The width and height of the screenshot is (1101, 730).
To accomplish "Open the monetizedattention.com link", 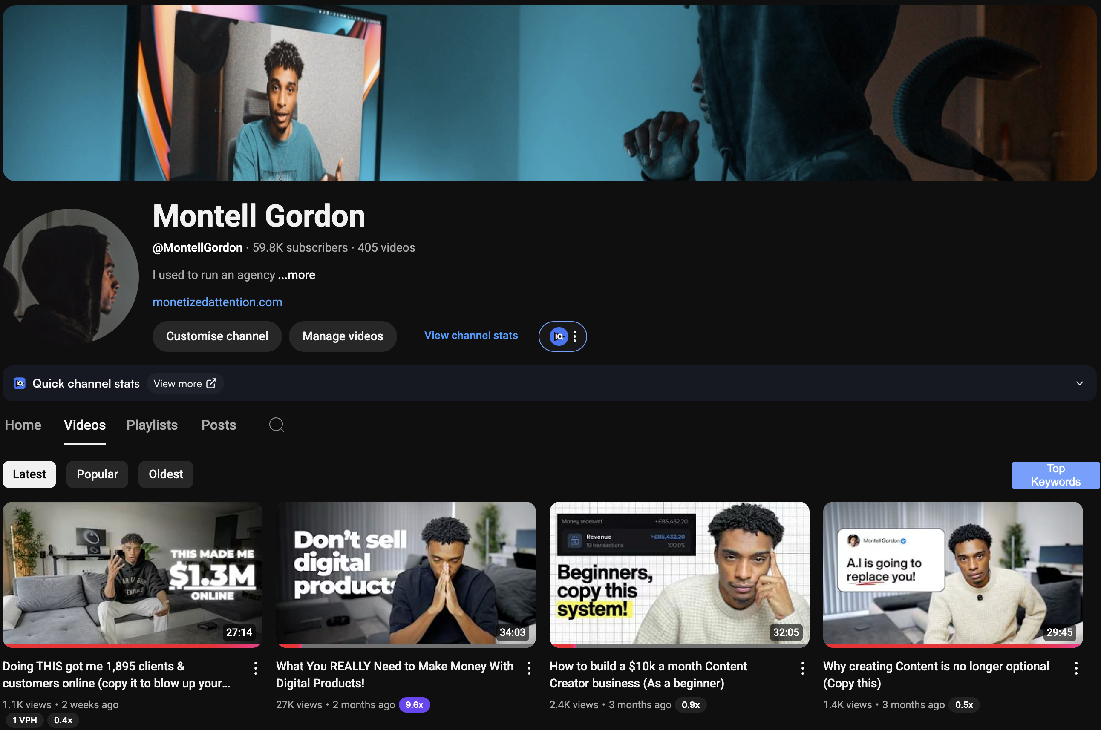I will pyautogui.click(x=217, y=302).
